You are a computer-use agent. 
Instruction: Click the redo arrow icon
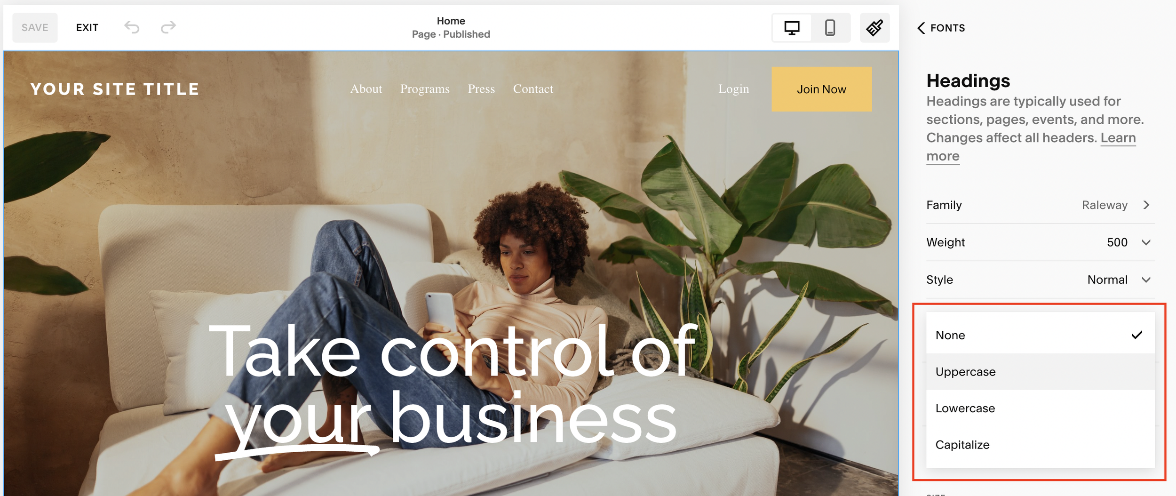click(168, 28)
